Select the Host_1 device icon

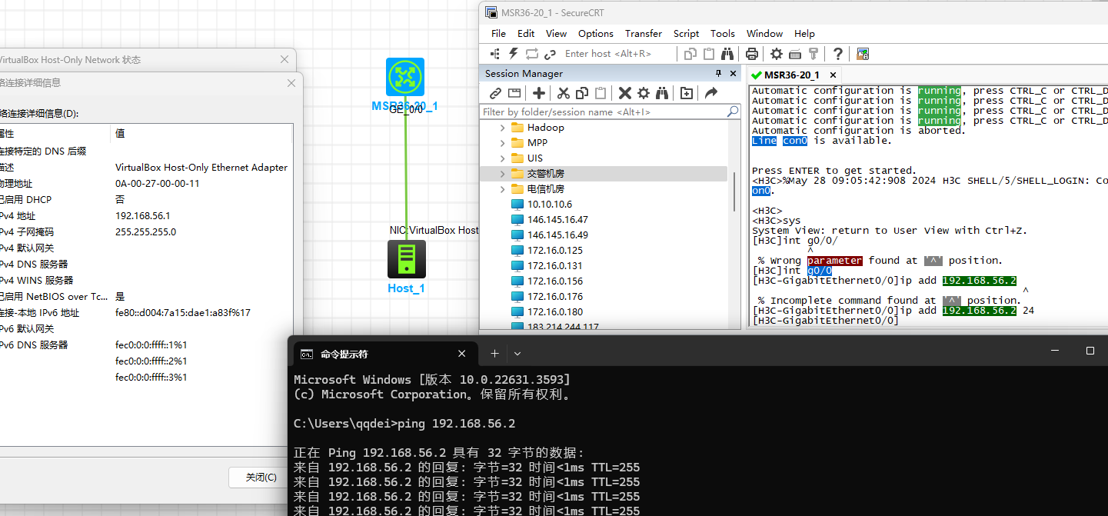point(406,259)
